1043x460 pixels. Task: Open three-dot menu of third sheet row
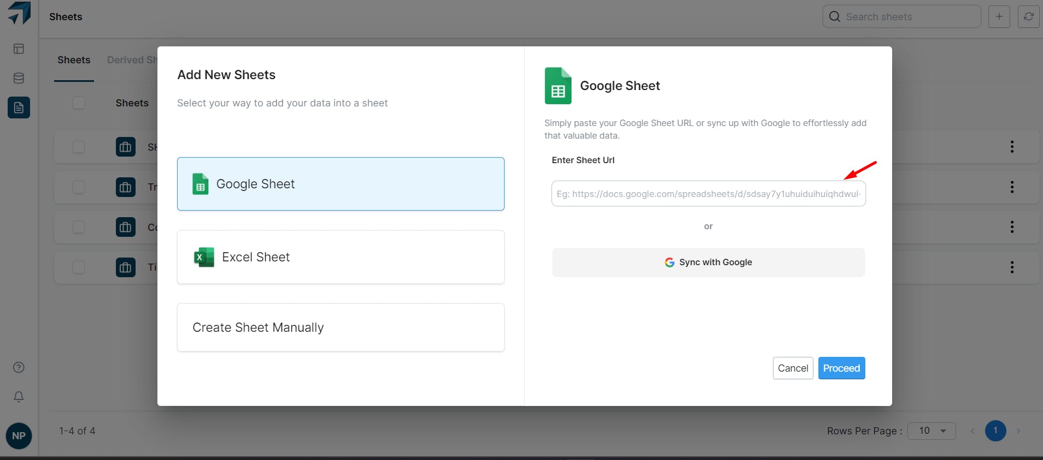(x=1012, y=227)
